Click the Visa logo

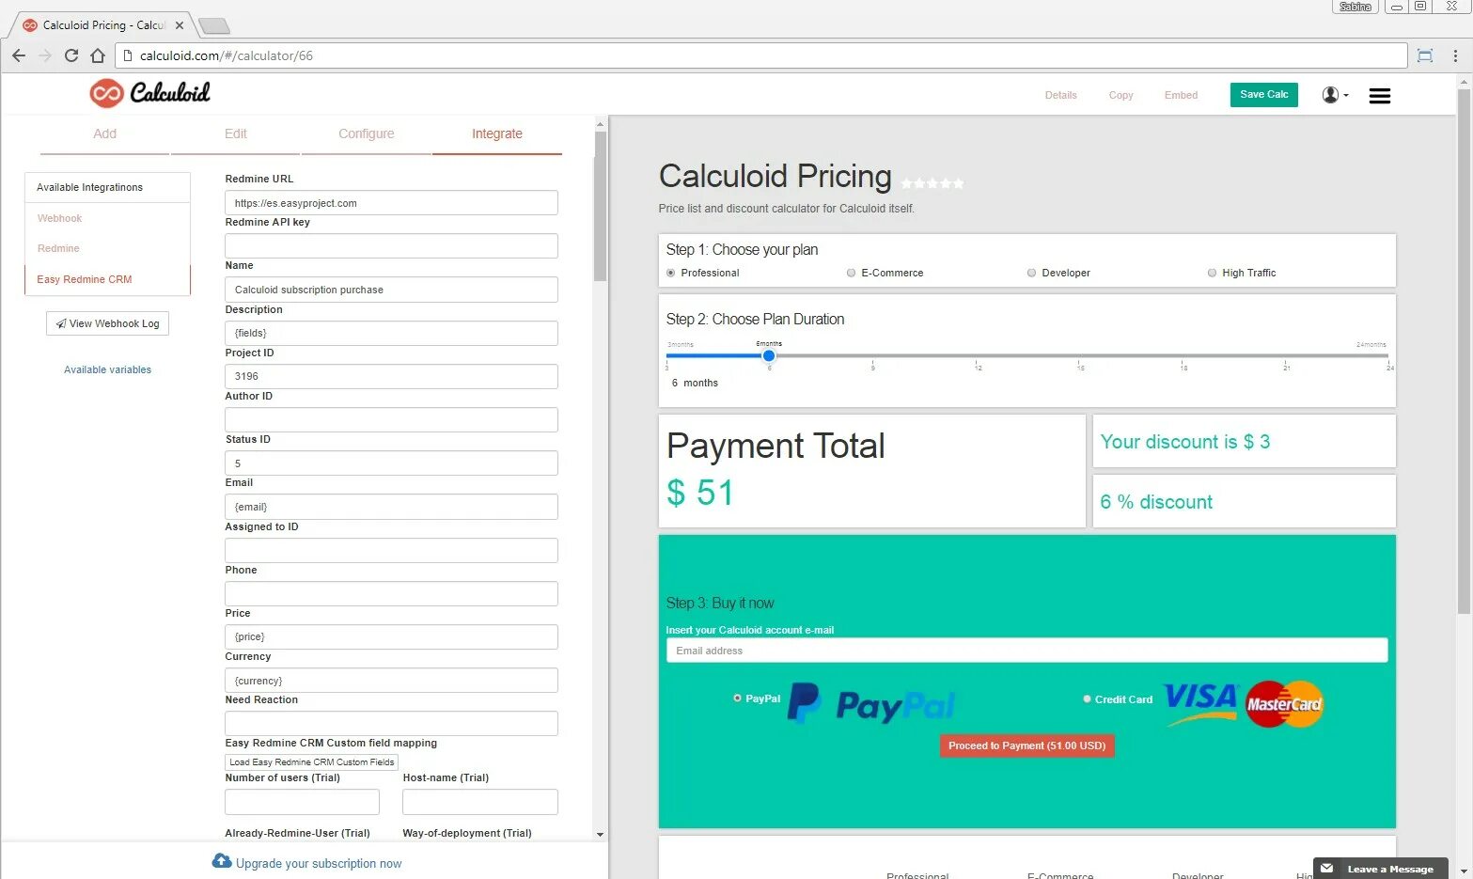(1200, 703)
